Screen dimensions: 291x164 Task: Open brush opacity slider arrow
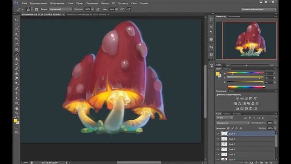click(x=92, y=9)
